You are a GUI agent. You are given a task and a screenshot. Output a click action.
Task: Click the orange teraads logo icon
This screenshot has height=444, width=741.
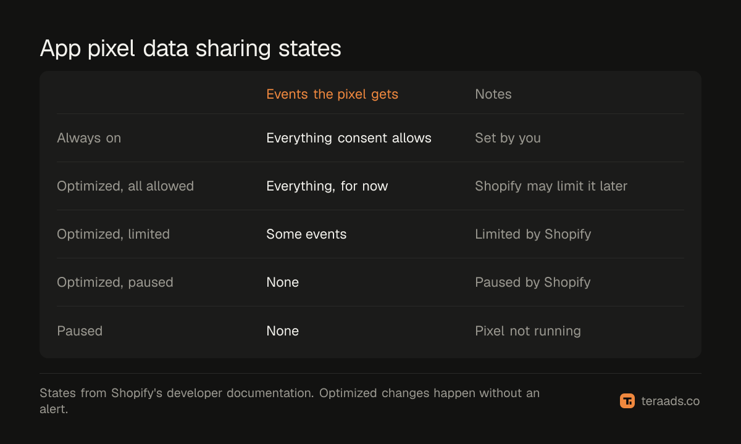click(x=627, y=401)
